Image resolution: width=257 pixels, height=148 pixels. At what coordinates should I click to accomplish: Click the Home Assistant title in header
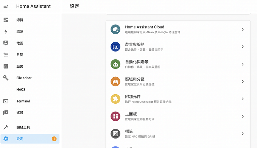33,6
